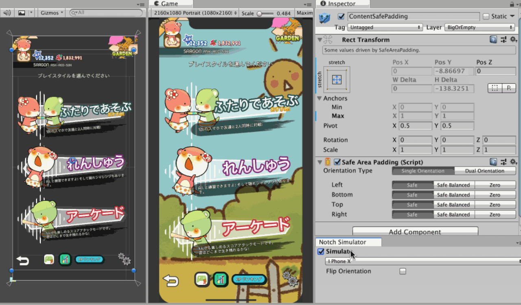Image resolution: width=521 pixels, height=305 pixels.
Task: Open the BigOrEmpty layer dropdown
Action: (x=479, y=27)
